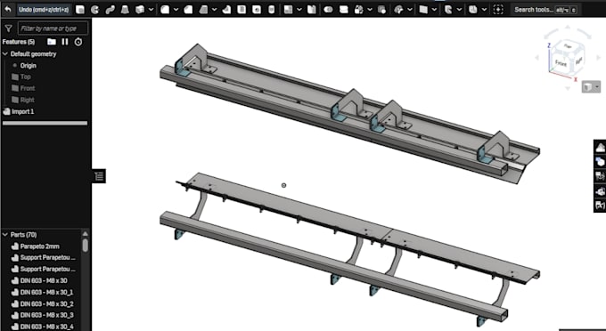Screen dimensions: 606x331
Task: Click the Search tools field
Action: pyautogui.click(x=545, y=10)
